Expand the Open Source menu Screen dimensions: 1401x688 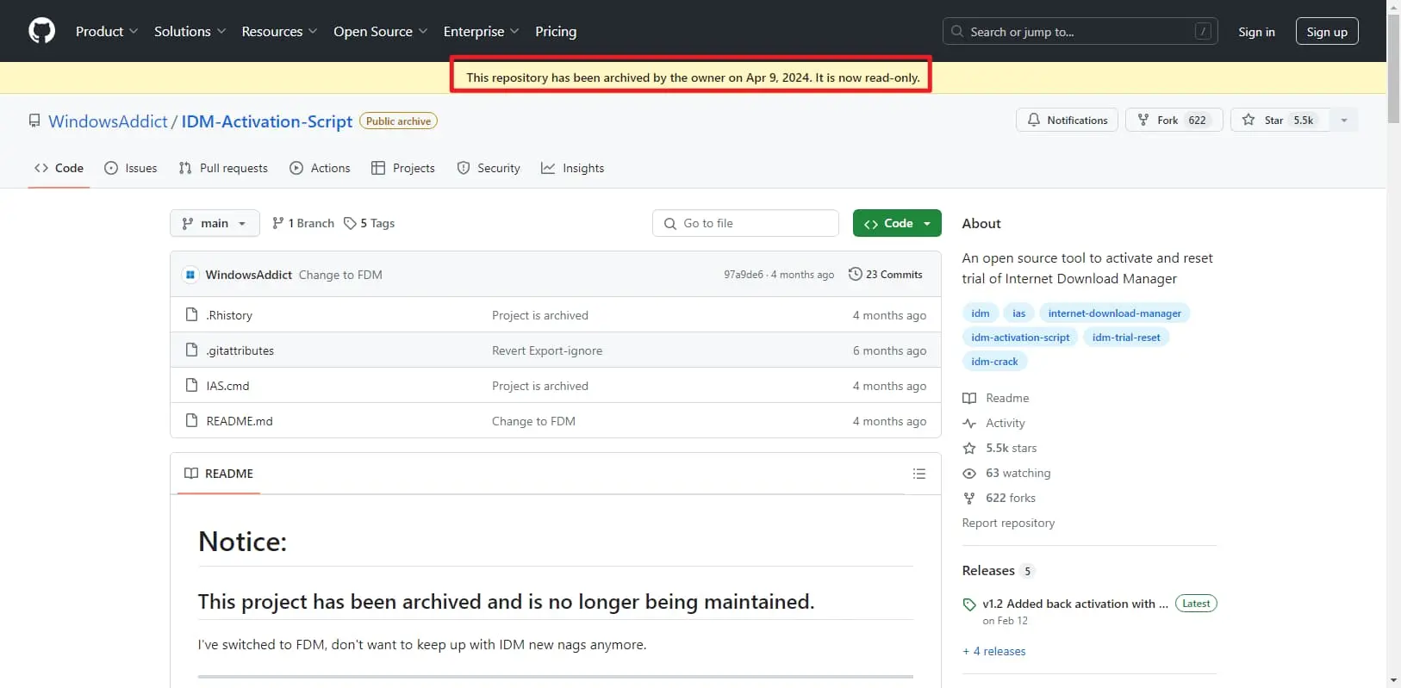380,31
